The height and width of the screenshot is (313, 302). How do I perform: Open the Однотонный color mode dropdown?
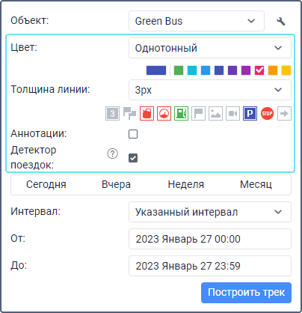tap(210, 48)
